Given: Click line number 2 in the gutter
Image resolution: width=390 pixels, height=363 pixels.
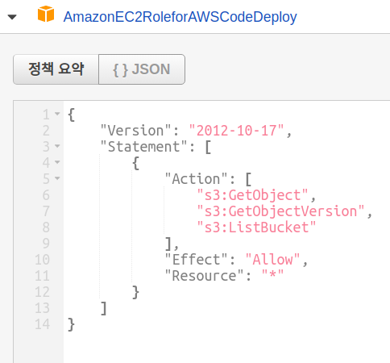Looking at the screenshot, I should point(46,131).
